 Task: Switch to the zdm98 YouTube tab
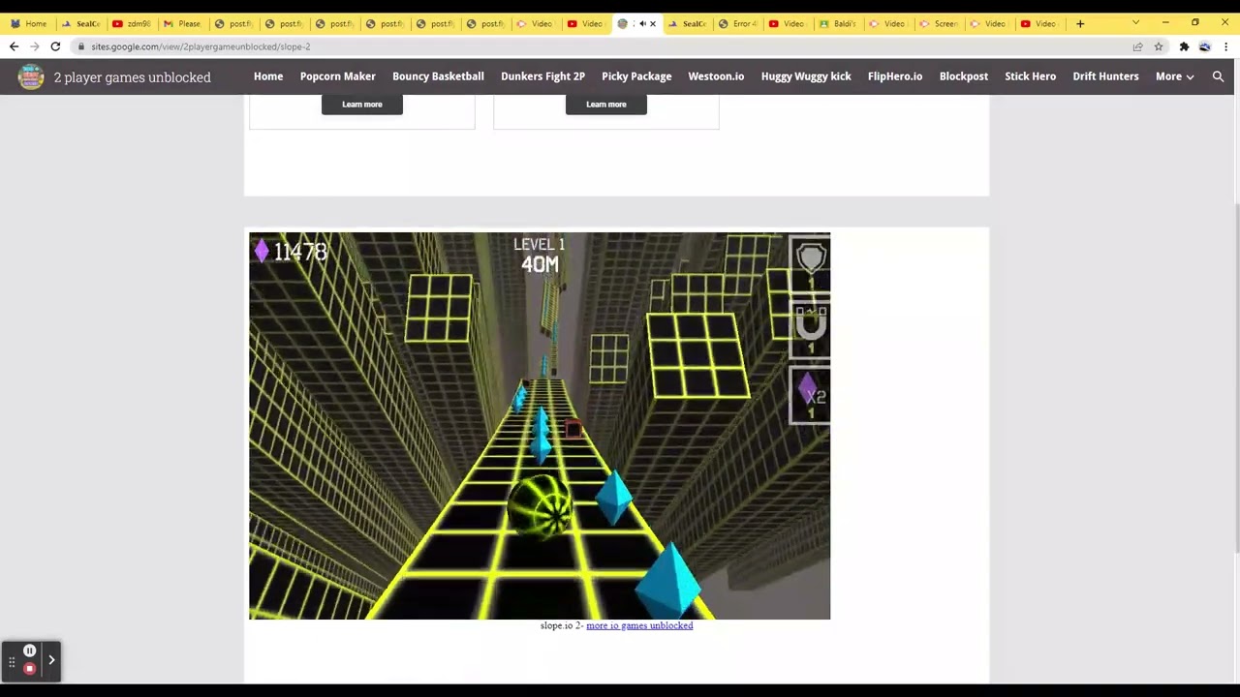tap(131, 23)
